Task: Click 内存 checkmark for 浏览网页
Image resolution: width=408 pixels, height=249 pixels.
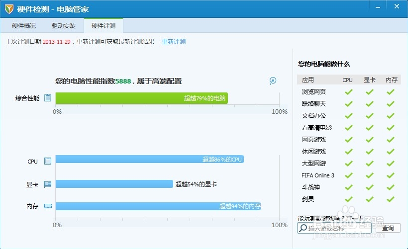Action: coord(390,91)
